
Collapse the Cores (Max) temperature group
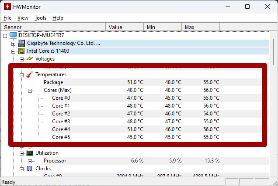click(30, 91)
